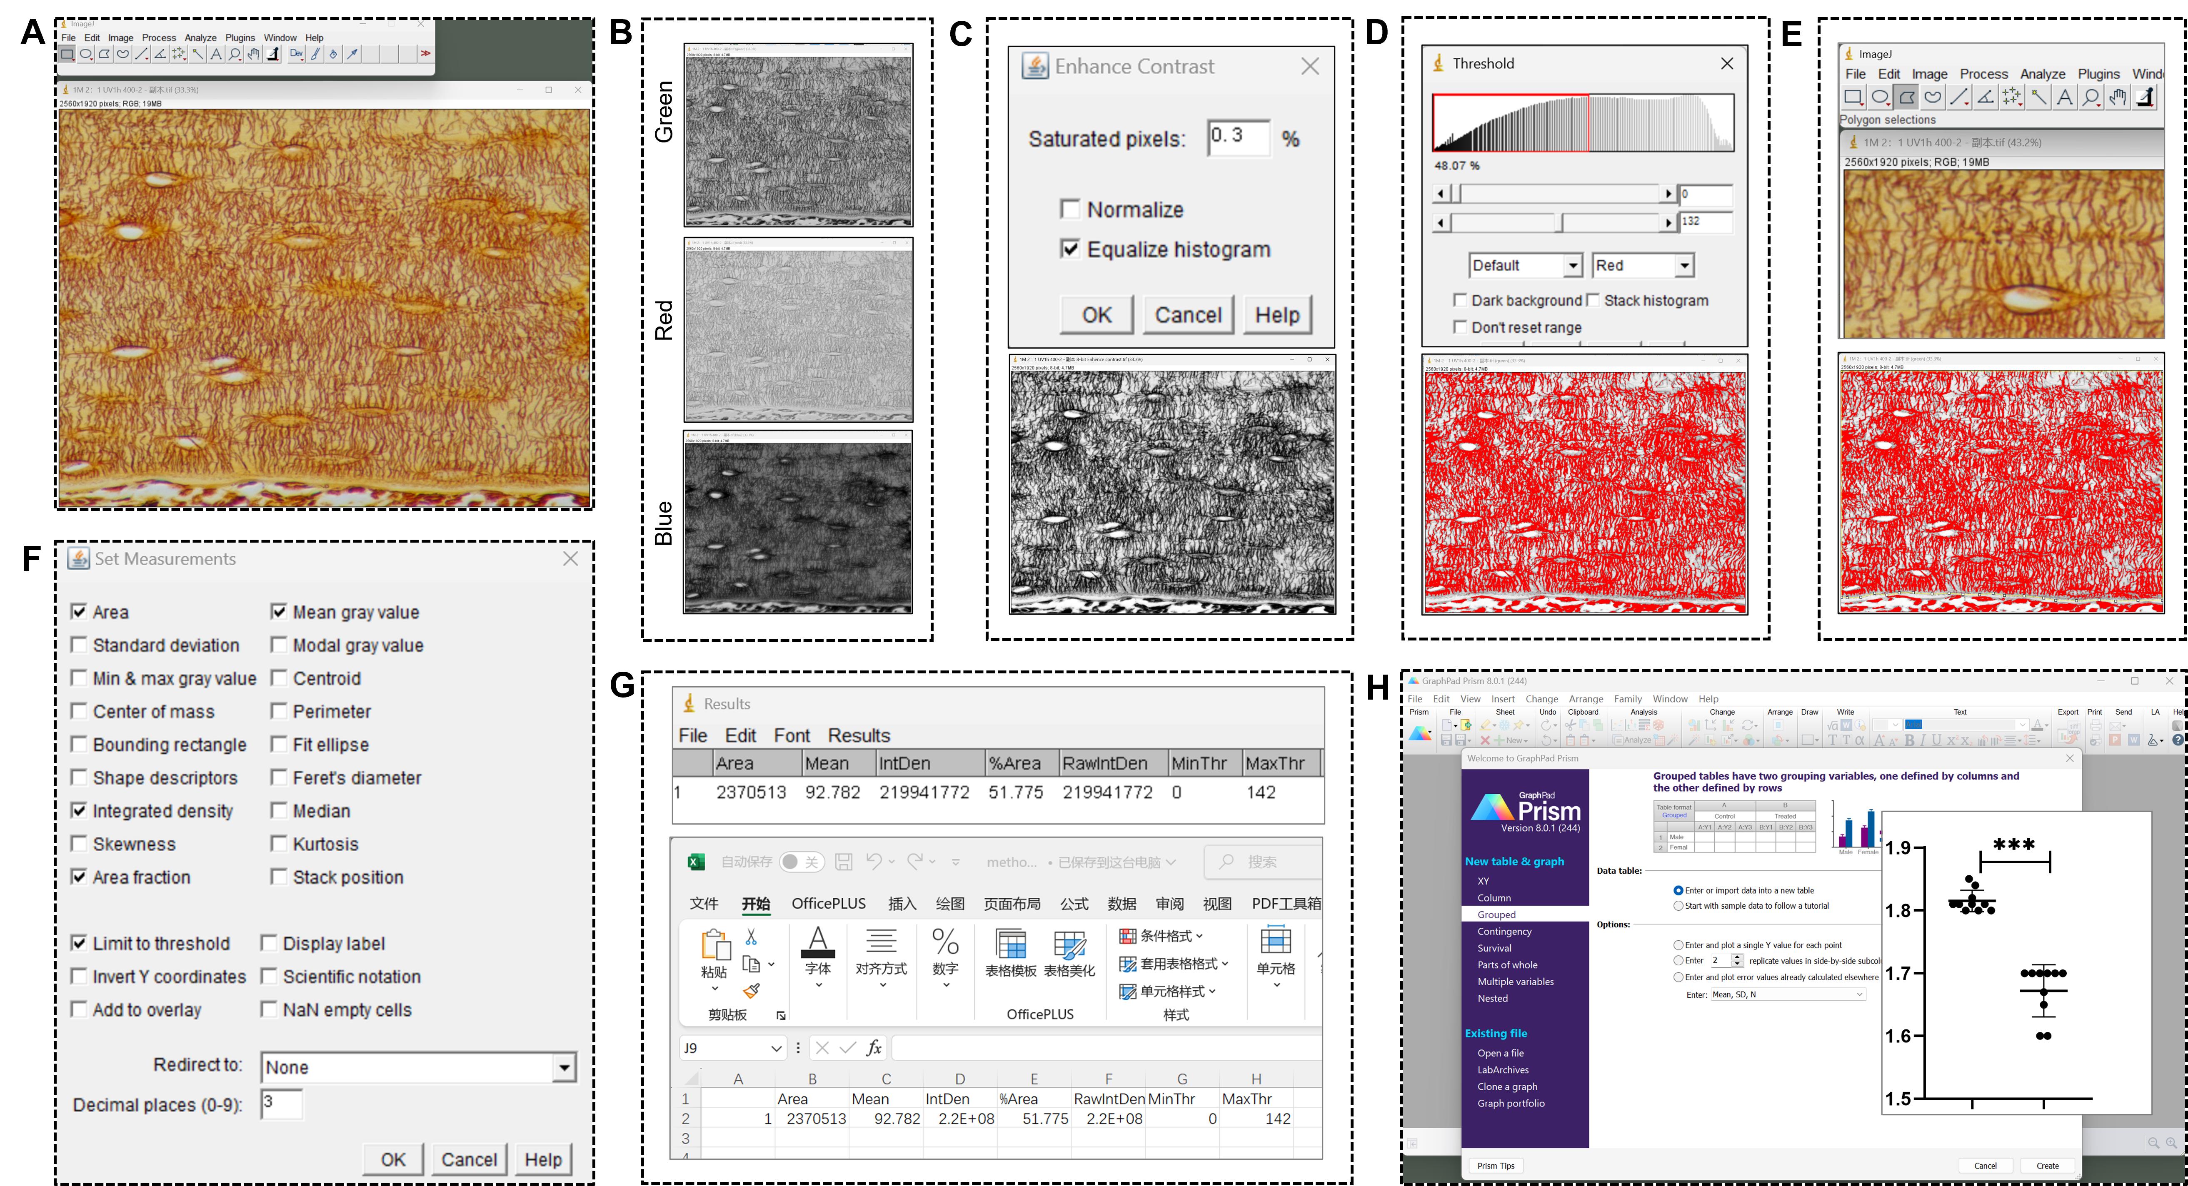Select the Rectangle tool in panel E's ImageJ toolbar
2188x1186 pixels.
tap(1853, 97)
